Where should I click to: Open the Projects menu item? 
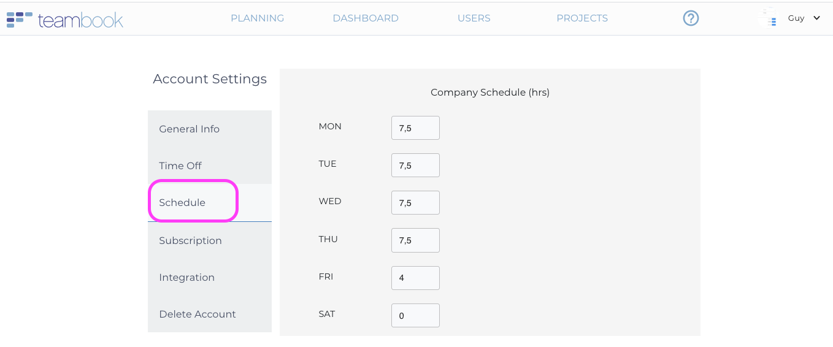coord(582,18)
